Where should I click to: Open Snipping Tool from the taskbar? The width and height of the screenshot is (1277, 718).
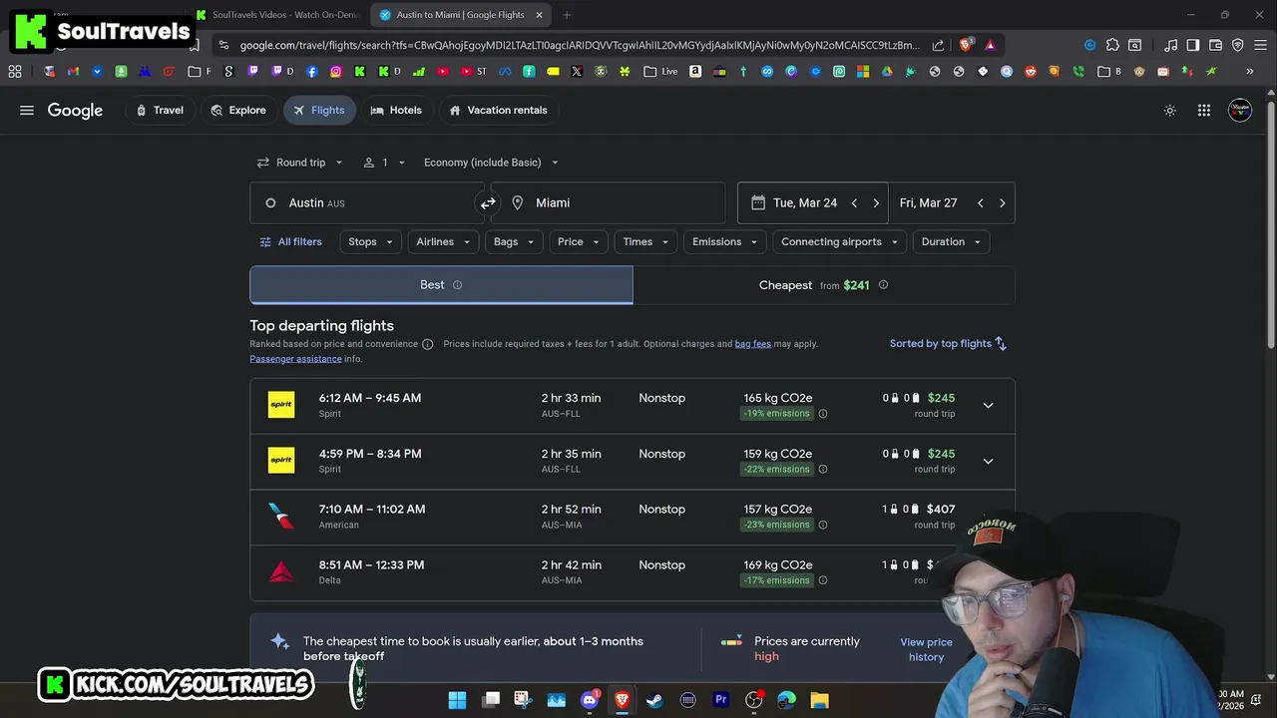pyautogui.click(x=523, y=700)
